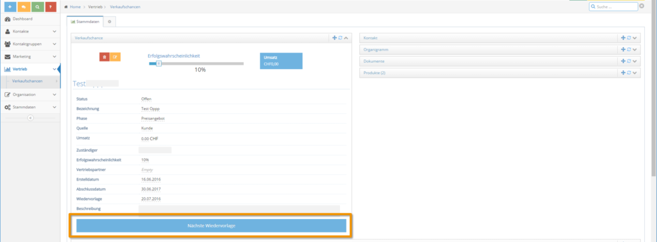The height and width of the screenshot is (242, 657).
Task: Collapse the Verkaufschance panel
Action: 346,38
